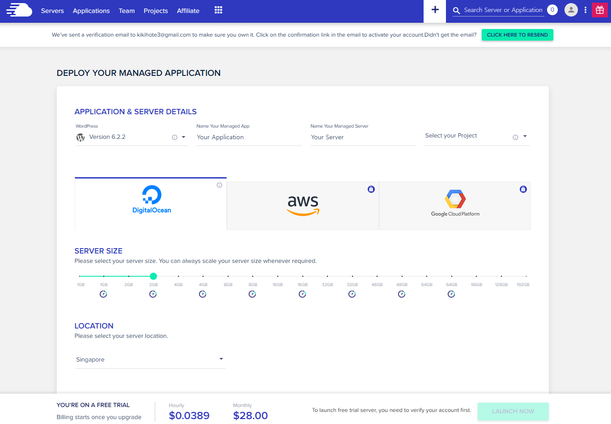Click the search magnifier icon
The height and width of the screenshot is (424, 611).
click(456, 10)
